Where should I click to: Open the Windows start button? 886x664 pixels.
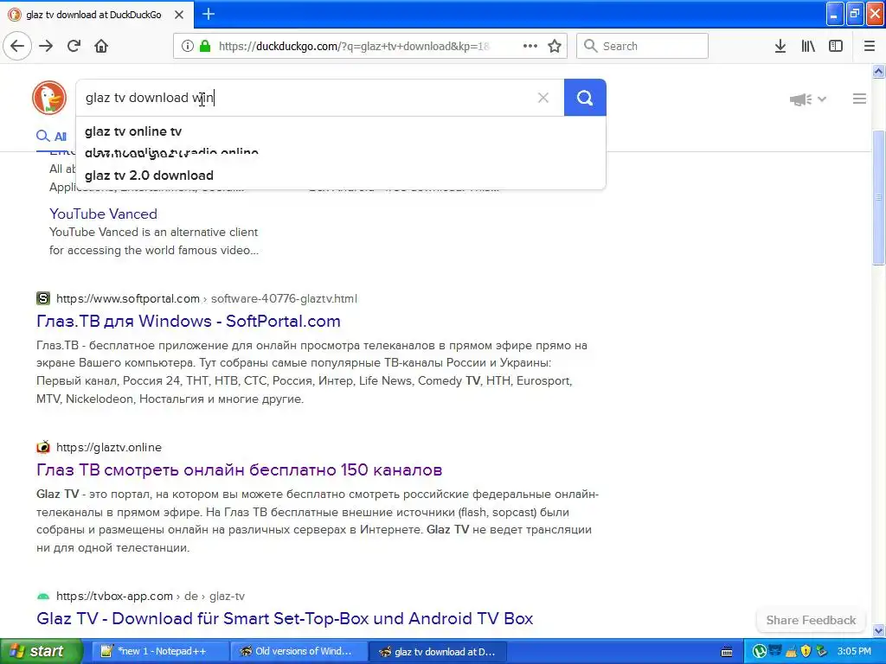coord(41,652)
